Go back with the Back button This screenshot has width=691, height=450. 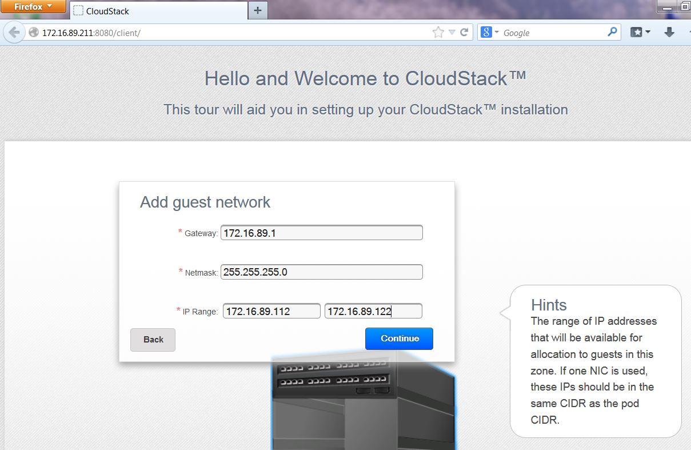pyautogui.click(x=153, y=340)
